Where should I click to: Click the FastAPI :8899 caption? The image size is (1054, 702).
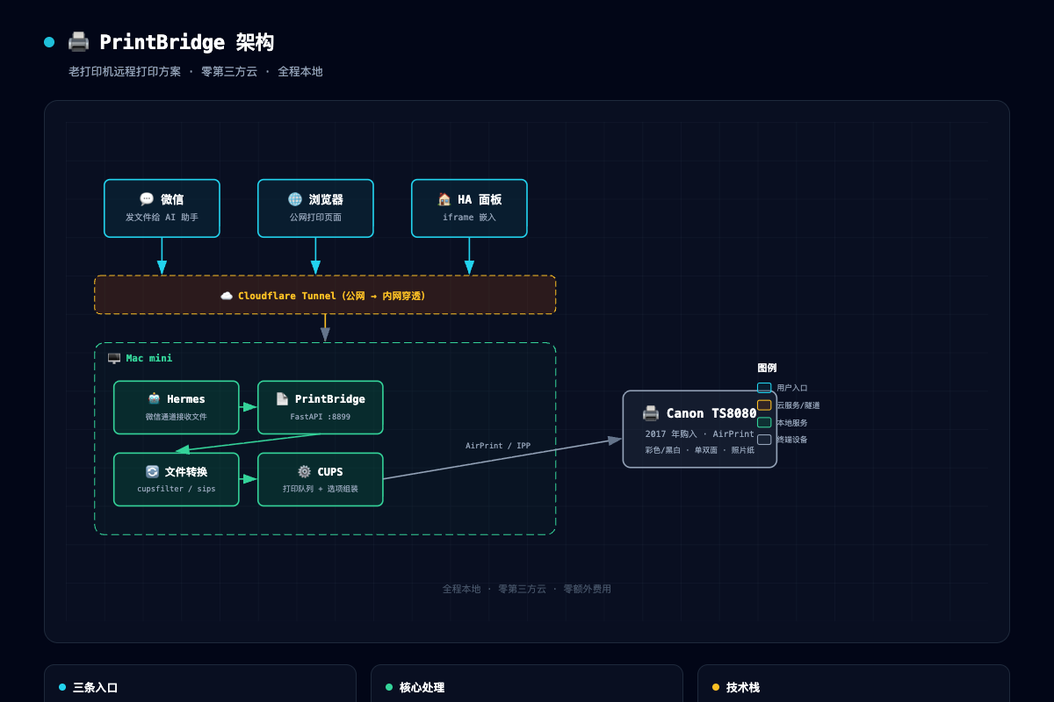[x=321, y=417]
